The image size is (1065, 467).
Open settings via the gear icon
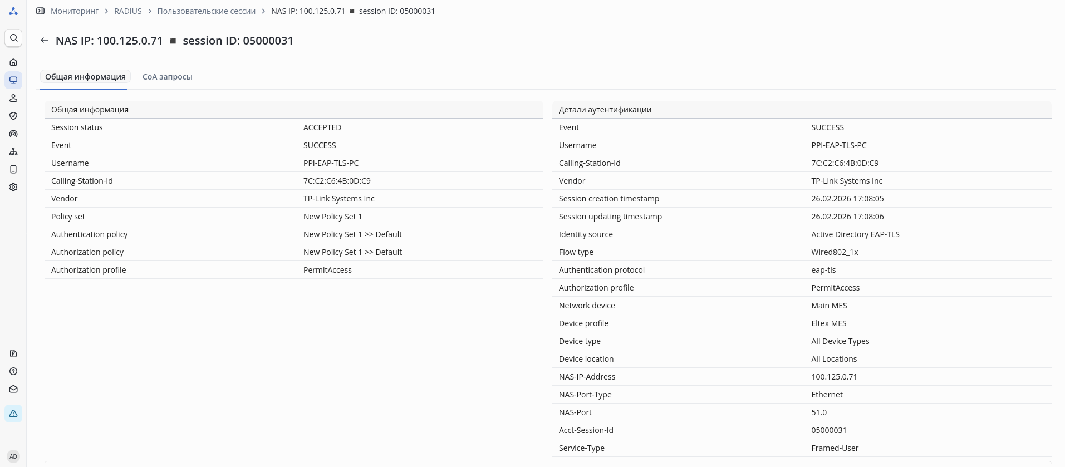click(x=13, y=187)
